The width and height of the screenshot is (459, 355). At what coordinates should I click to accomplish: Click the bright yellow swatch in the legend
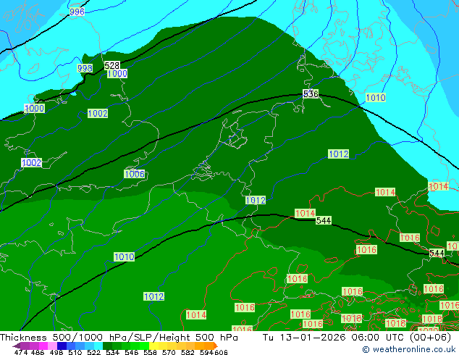pos(153,346)
